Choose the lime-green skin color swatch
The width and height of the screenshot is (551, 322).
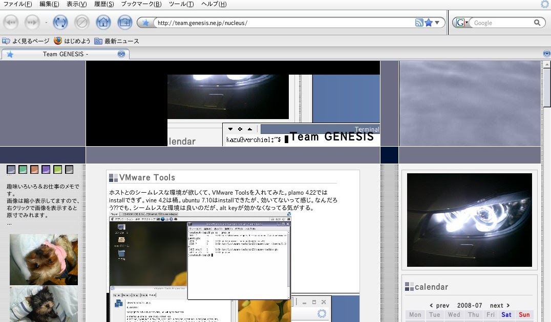57,170
